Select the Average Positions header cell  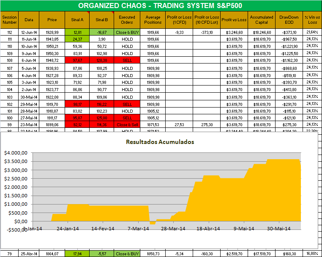tap(153, 20)
